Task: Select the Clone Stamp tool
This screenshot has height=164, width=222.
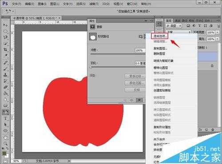Action: [x=5, y=75]
